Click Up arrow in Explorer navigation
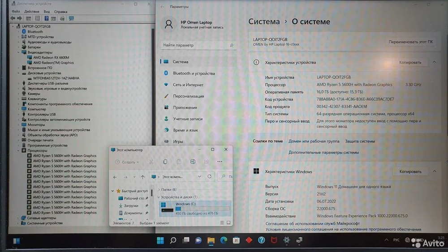The height and width of the screenshot is (252, 448). pos(142,177)
